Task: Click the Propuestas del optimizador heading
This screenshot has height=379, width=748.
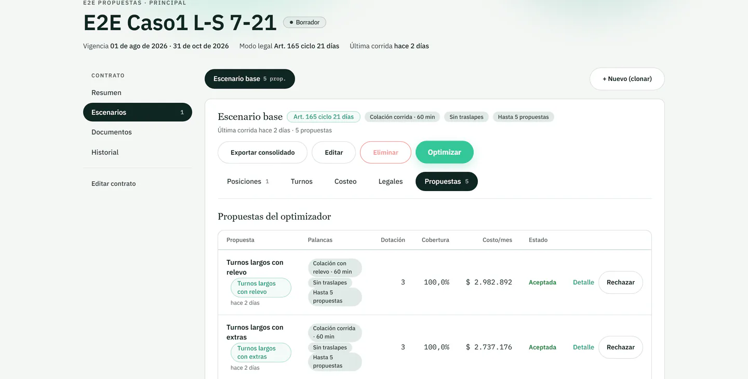Action: [274, 216]
